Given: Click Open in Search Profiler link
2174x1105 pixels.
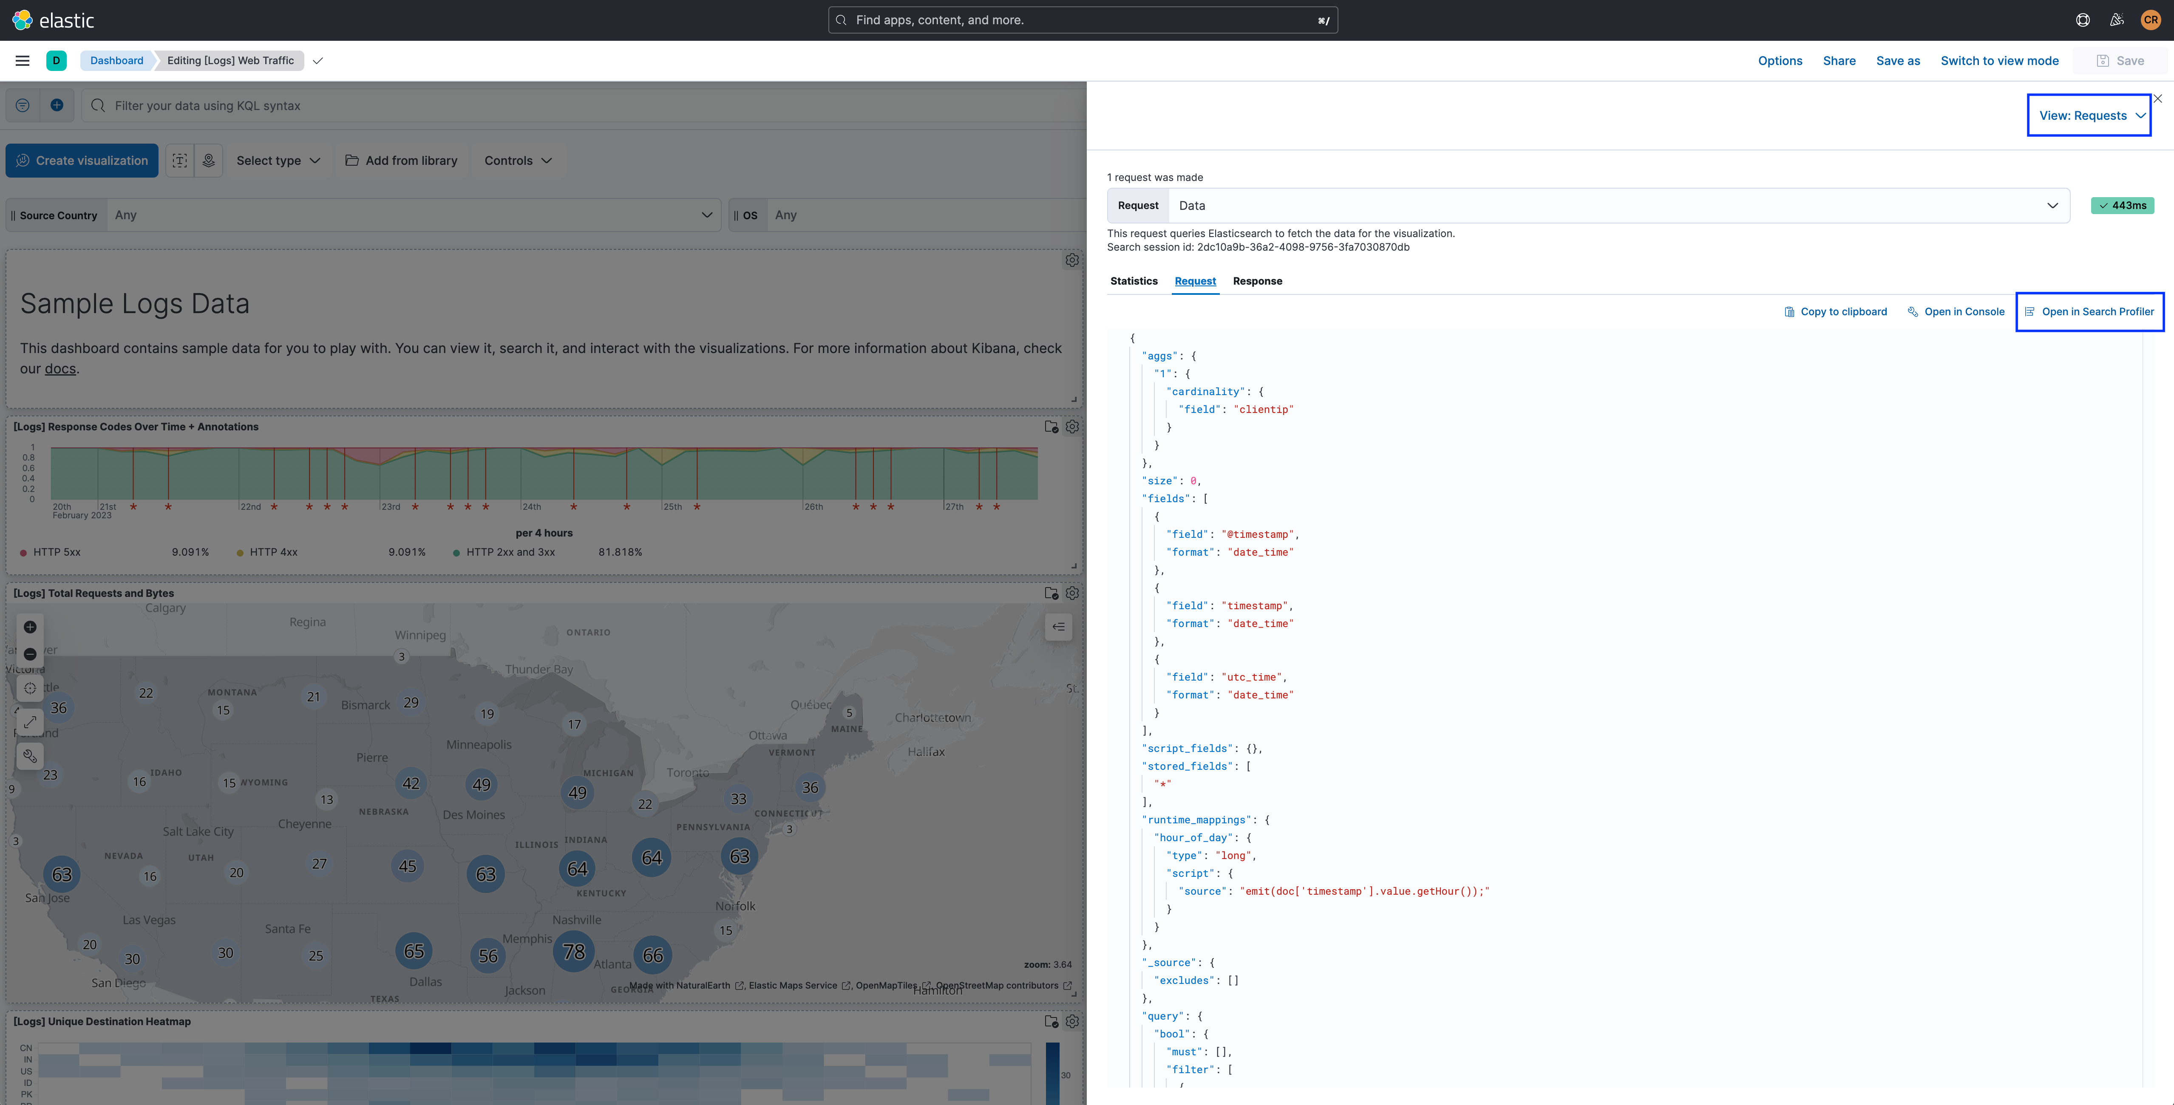Looking at the screenshot, I should 2089,312.
